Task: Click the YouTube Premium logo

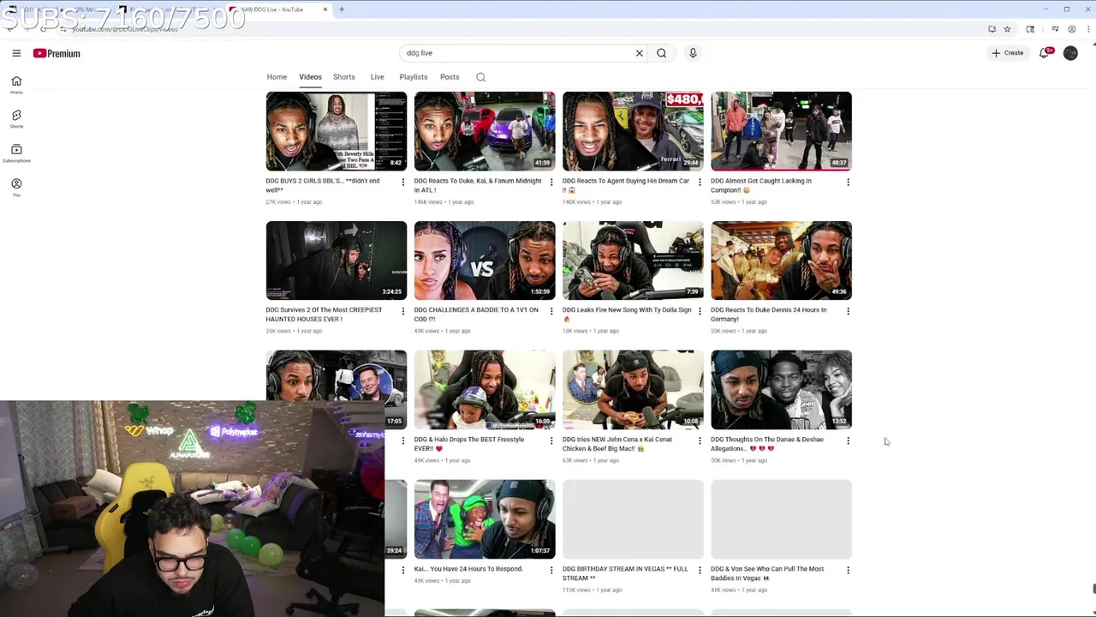Action: click(57, 53)
